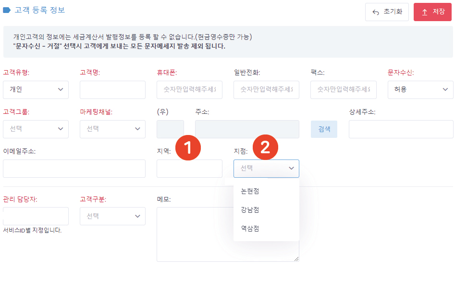Open the 문자수신 dropdown showing 허용
Viewport: 455px width, 294px height.
(x=420, y=90)
